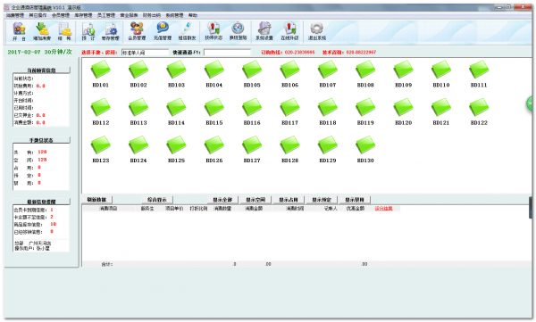Open the 会员管理 menu
Viewport: 536px width, 322px height.
tap(61, 15)
